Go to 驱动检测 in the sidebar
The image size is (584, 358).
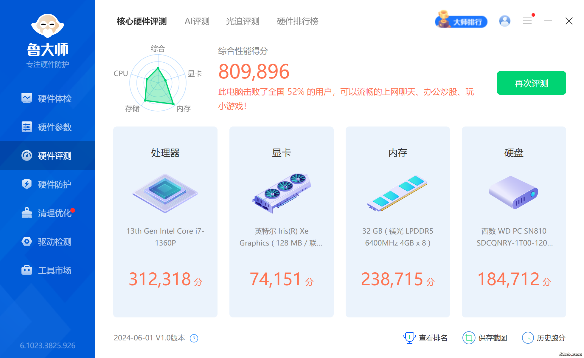(x=48, y=242)
